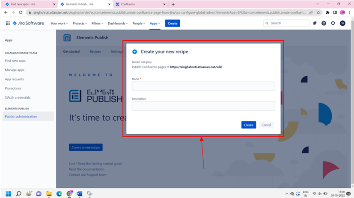Image resolution: width=354 pixels, height=198 pixels.
Task: Open the Get started tab
Action: pos(71,51)
